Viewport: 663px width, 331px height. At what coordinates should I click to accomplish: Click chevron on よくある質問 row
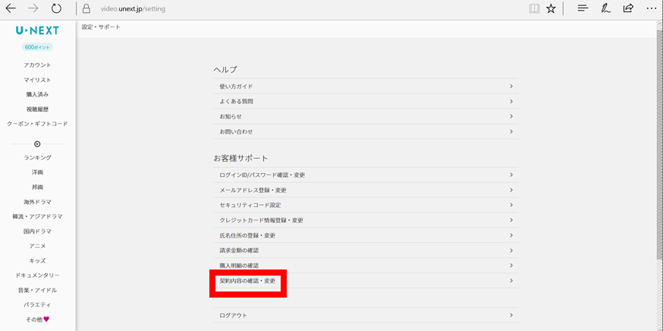tap(511, 102)
